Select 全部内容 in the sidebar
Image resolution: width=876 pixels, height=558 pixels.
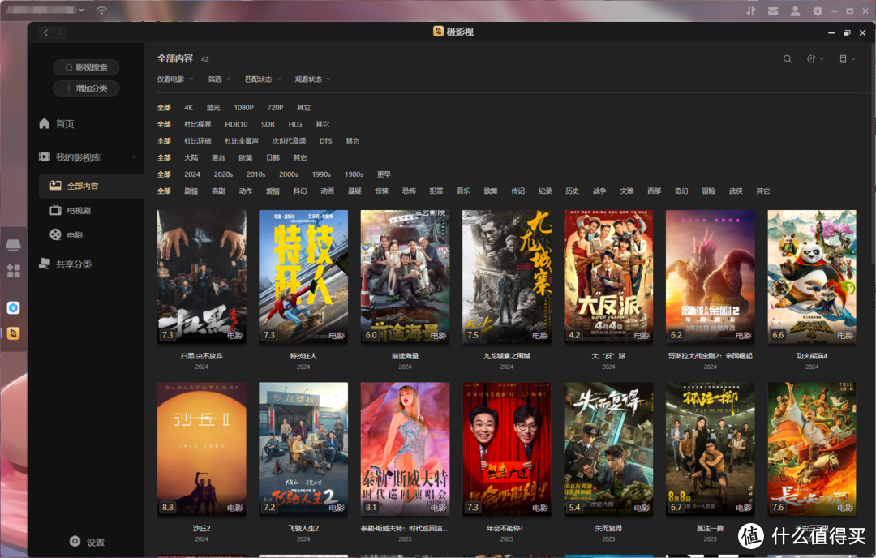point(81,186)
